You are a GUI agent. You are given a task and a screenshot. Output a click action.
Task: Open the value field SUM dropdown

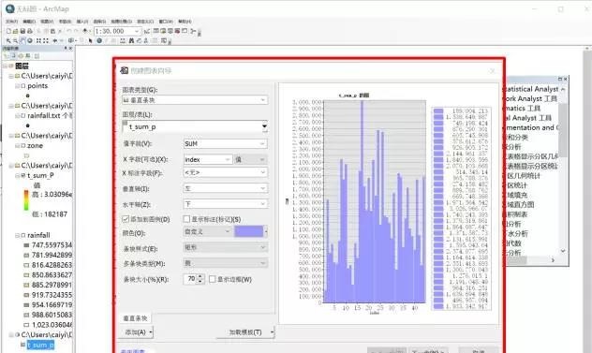pyautogui.click(x=225, y=144)
